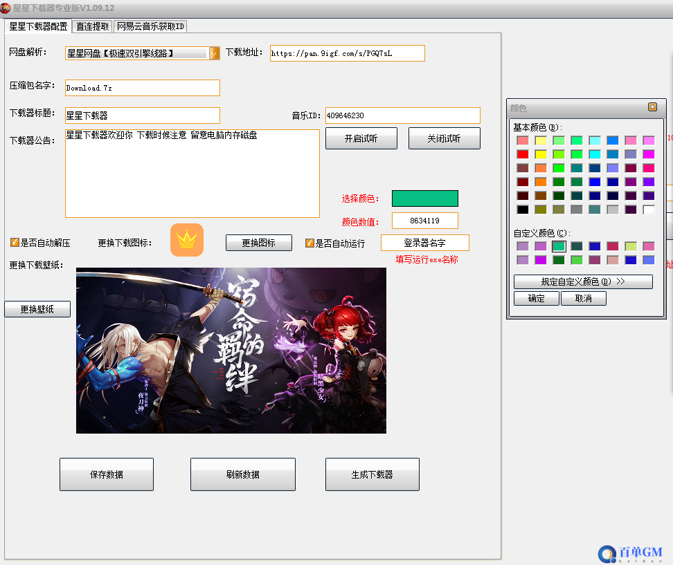The height and width of the screenshot is (565, 673).
Task: Click the 更换图标 button
Action: click(259, 243)
